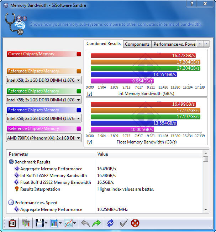This screenshot has height=232, width=216.
Task: Open the orange reference Intel X58 3x1GB dropdown
Action: [x=44, y=80]
